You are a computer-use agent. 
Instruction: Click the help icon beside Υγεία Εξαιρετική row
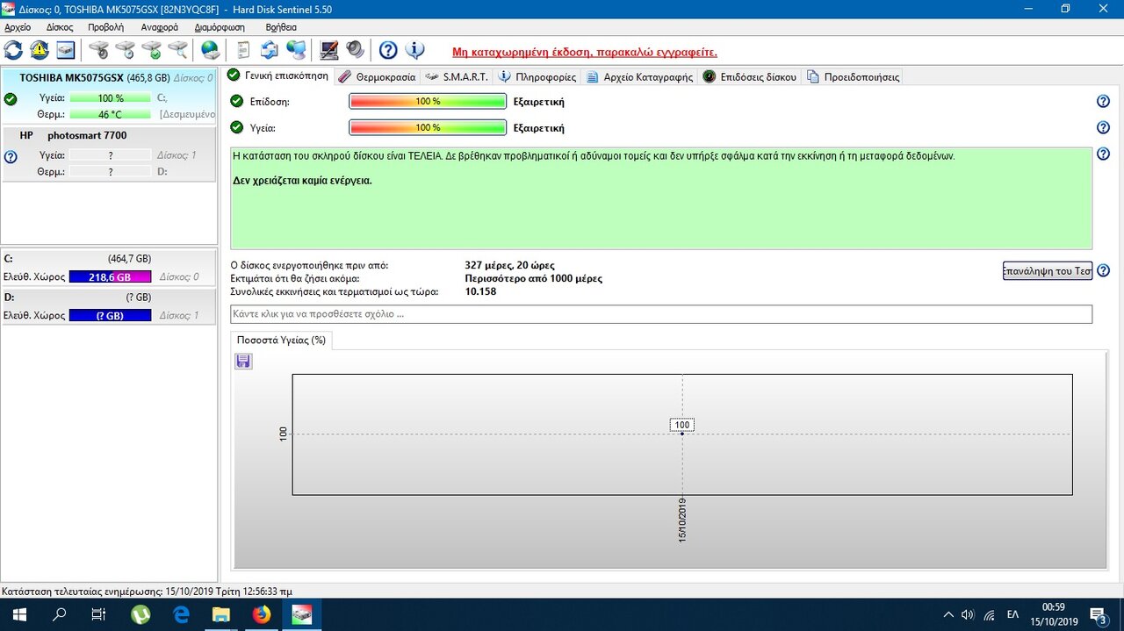[x=1104, y=128]
